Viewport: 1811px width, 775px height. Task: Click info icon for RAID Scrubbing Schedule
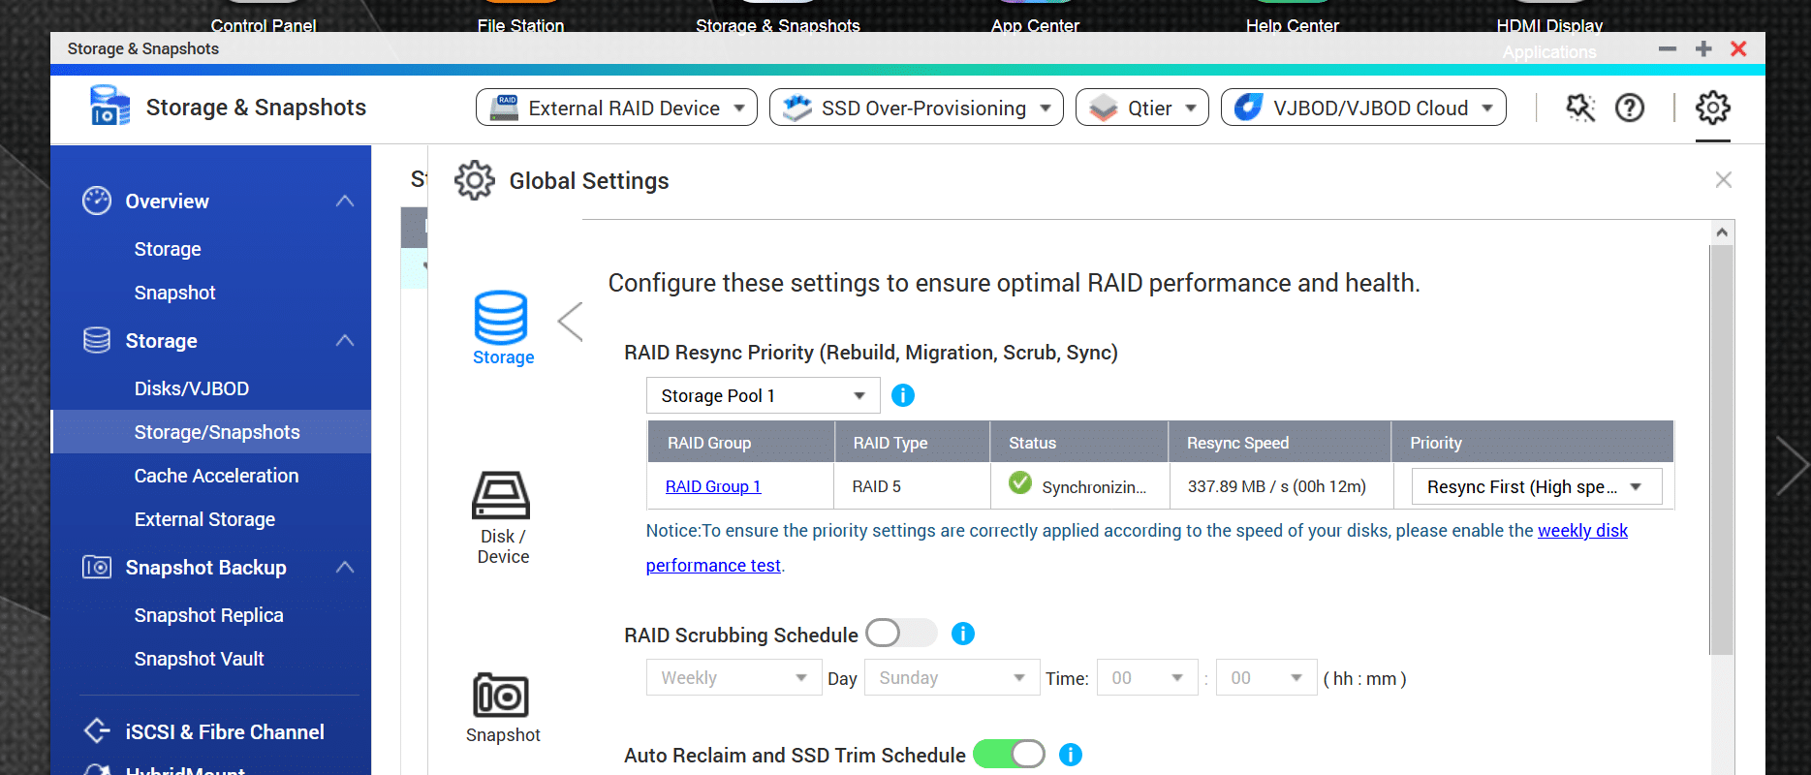[x=962, y=634]
